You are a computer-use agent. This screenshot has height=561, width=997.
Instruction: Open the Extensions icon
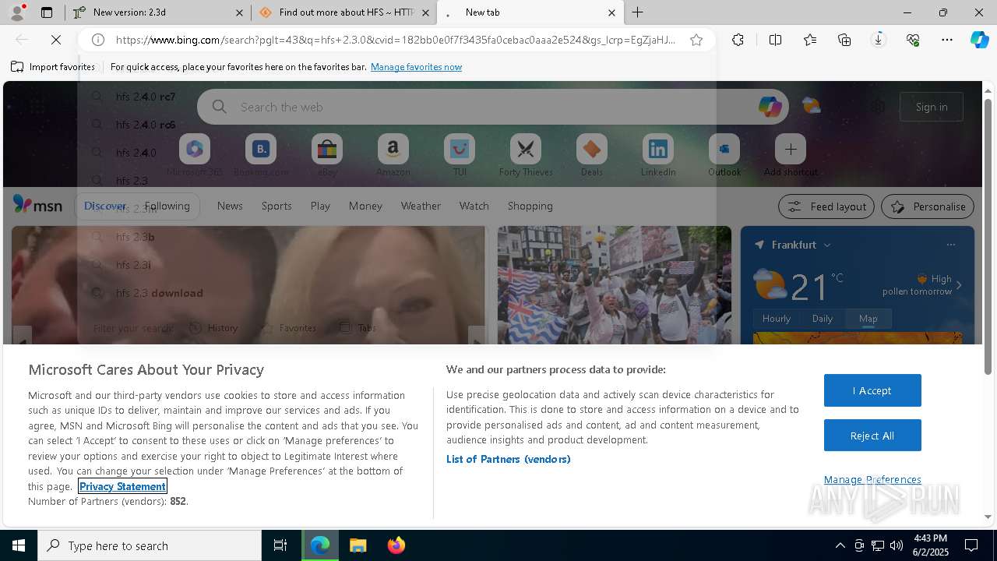(x=738, y=40)
